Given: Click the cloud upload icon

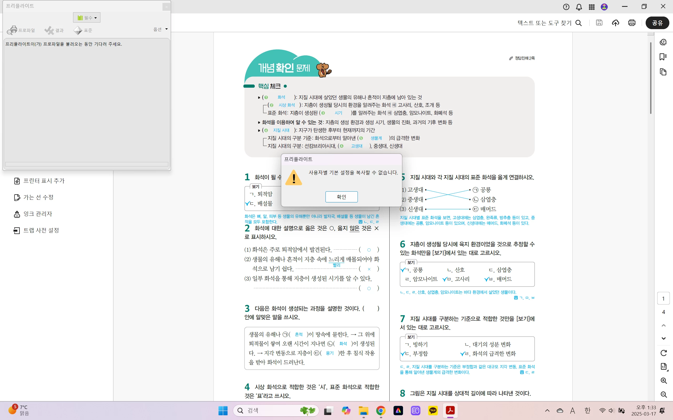Looking at the screenshot, I should (x=615, y=23).
